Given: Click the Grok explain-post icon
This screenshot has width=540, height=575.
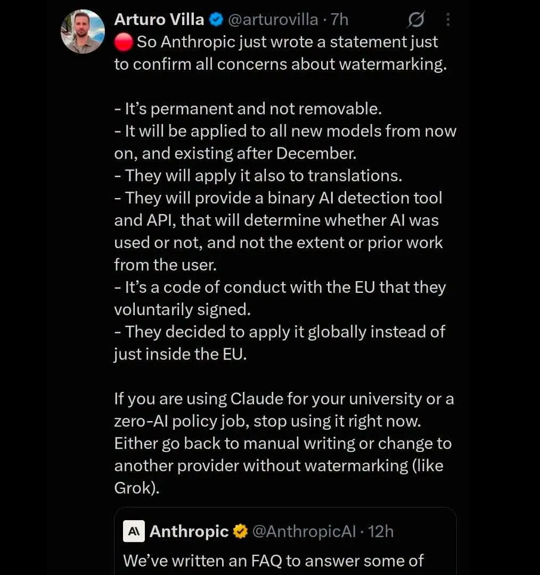Looking at the screenshot, I should pyautogui.click(x=416, y=20).
